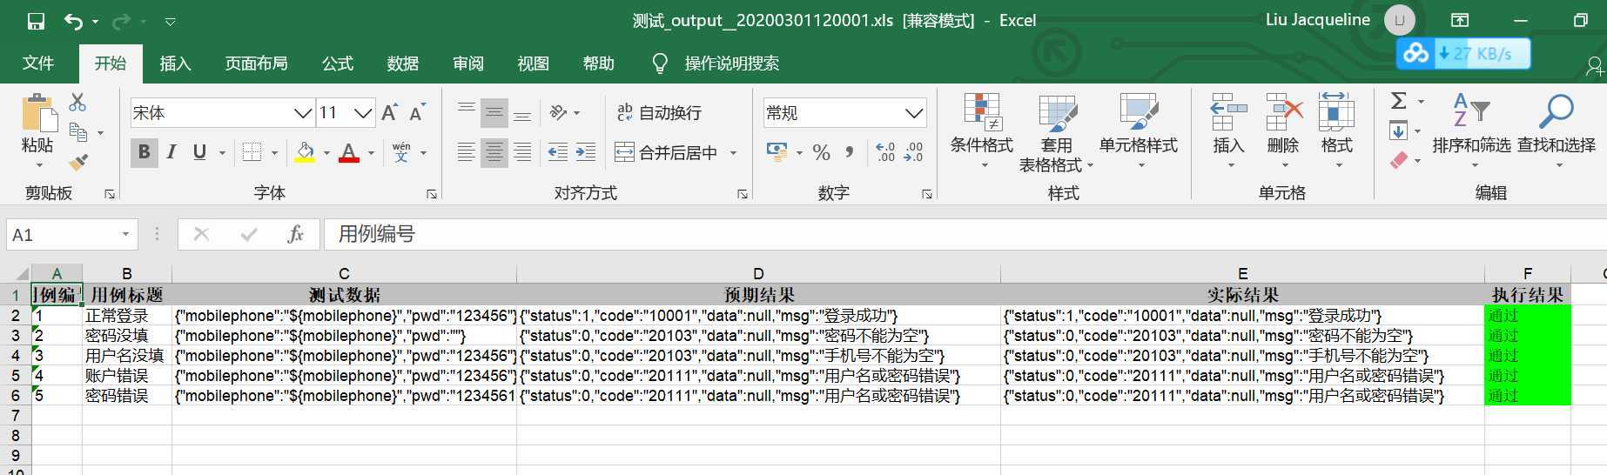Click the Clear eraser icon
This screenshot has height=475, width=1607.
(x=1399, y=161)
